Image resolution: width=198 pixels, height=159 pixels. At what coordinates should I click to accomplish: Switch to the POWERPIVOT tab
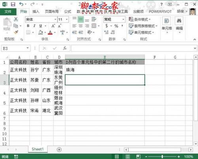[160, 11]
